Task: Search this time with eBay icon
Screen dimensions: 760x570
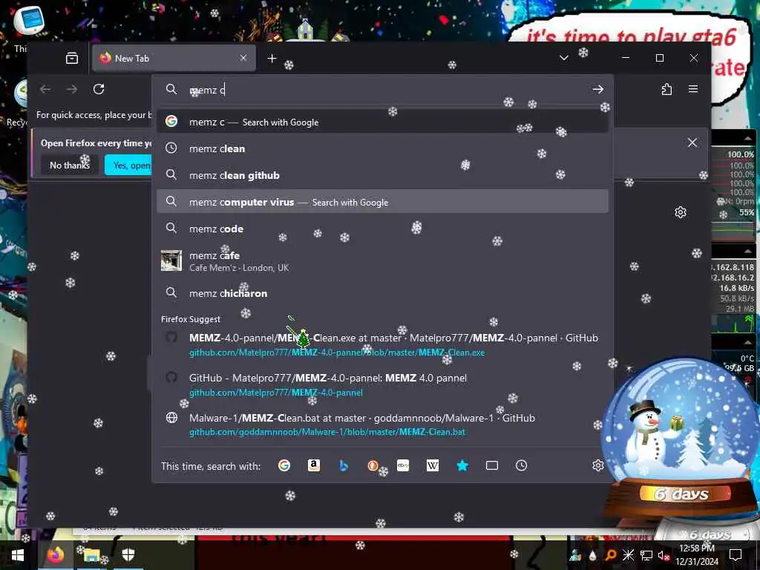Action: click(403, 465)
